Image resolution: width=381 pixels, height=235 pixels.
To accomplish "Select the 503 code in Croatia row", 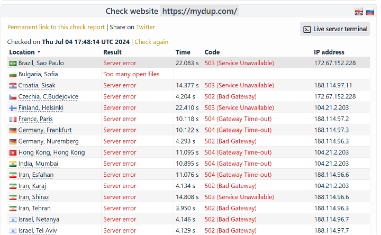I will [239, 86].
